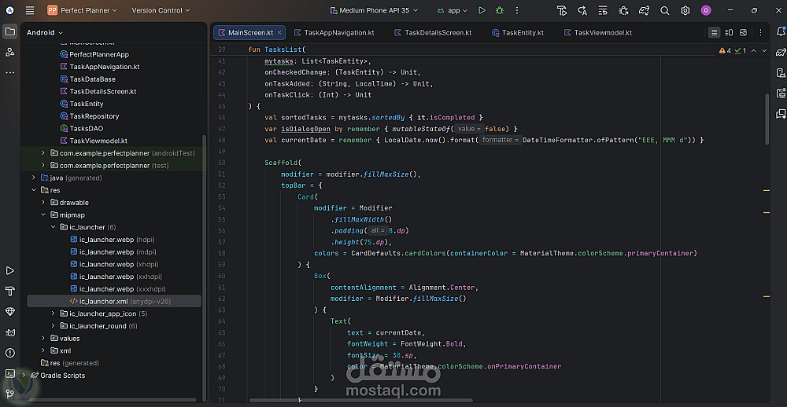Click the Android Studio logo icon

10,10
